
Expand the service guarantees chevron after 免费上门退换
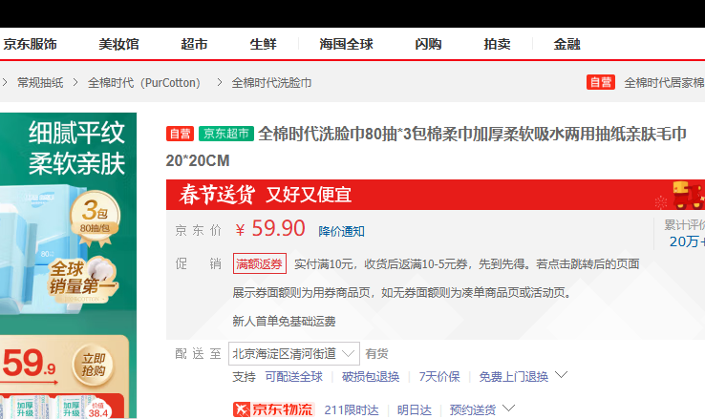561,374
